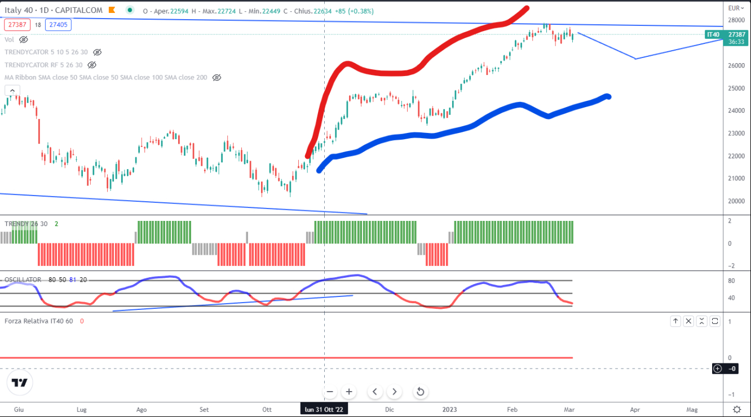Click the MA Ribbon SMA close legend text
This screenshot has height=417, width=751.
(106, 77)
